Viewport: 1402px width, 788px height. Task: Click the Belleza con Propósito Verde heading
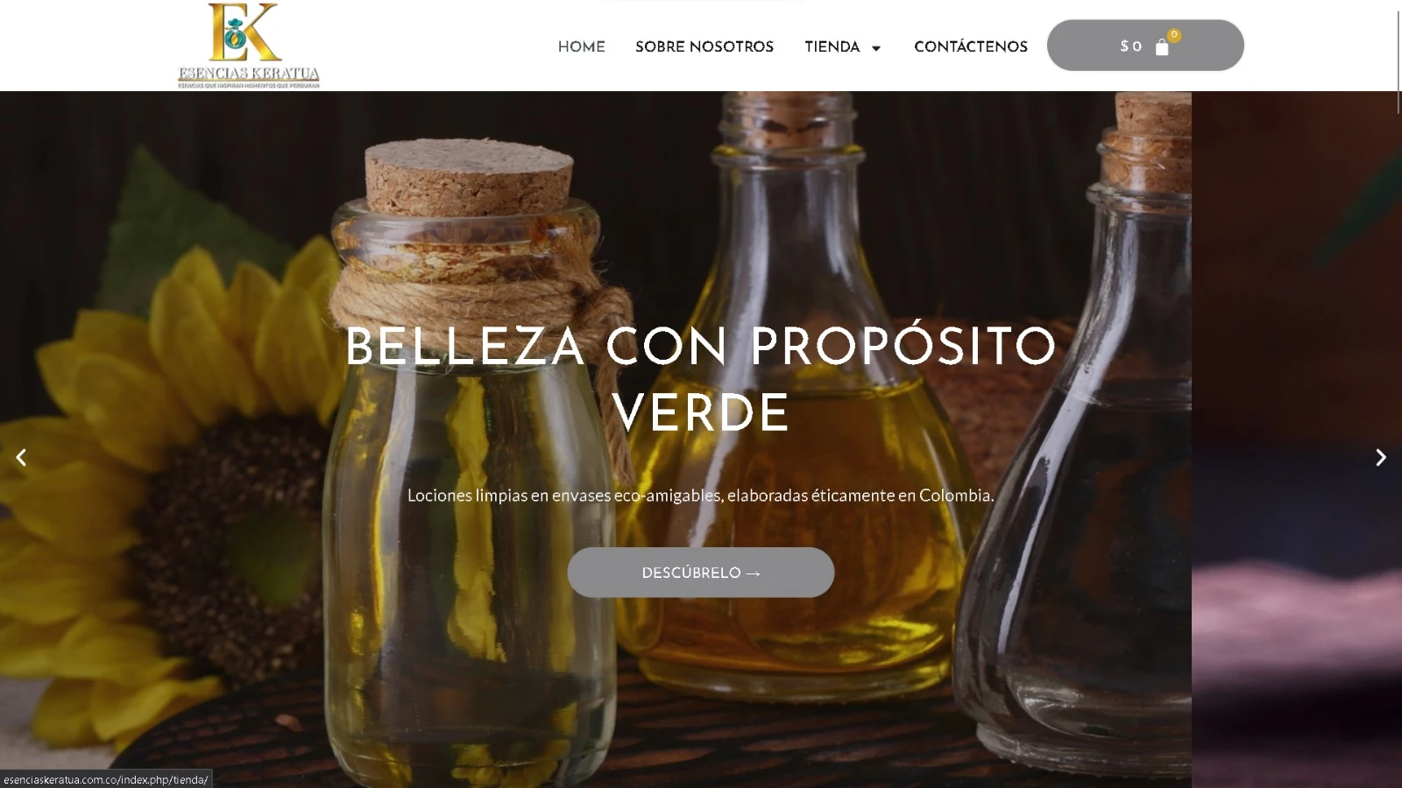coord(701,379)
